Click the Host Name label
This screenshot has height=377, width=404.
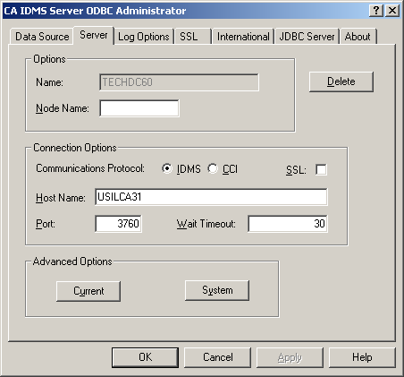(61, 198)
